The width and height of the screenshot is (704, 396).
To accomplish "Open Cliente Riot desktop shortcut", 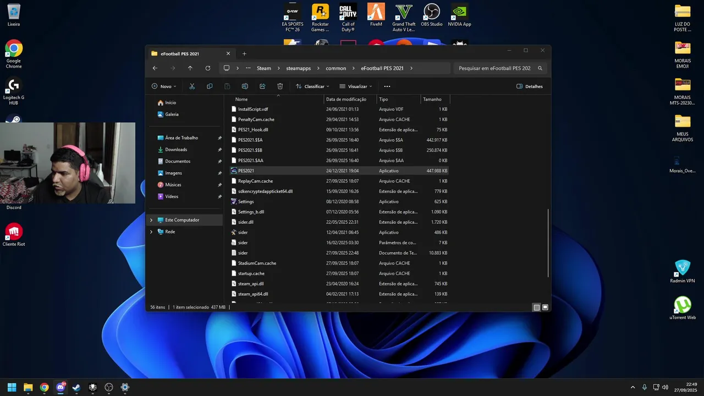I will click(x=14, y=234).
